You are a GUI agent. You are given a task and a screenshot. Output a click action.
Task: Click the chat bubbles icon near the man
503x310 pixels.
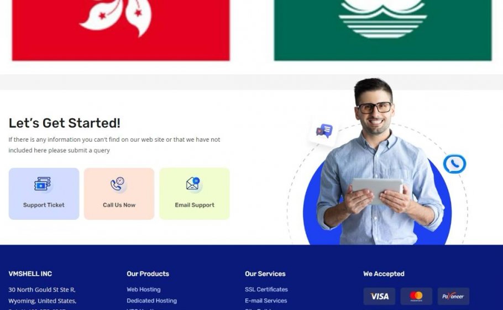coord(324,131)
